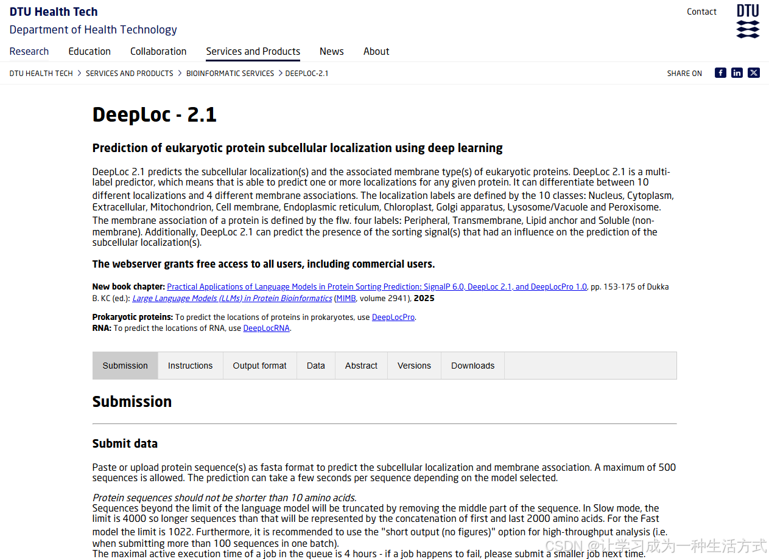
Task: Click 'Protein sequences should not be shorter' note
Action: pyautogui.click(x=225, y=498)
